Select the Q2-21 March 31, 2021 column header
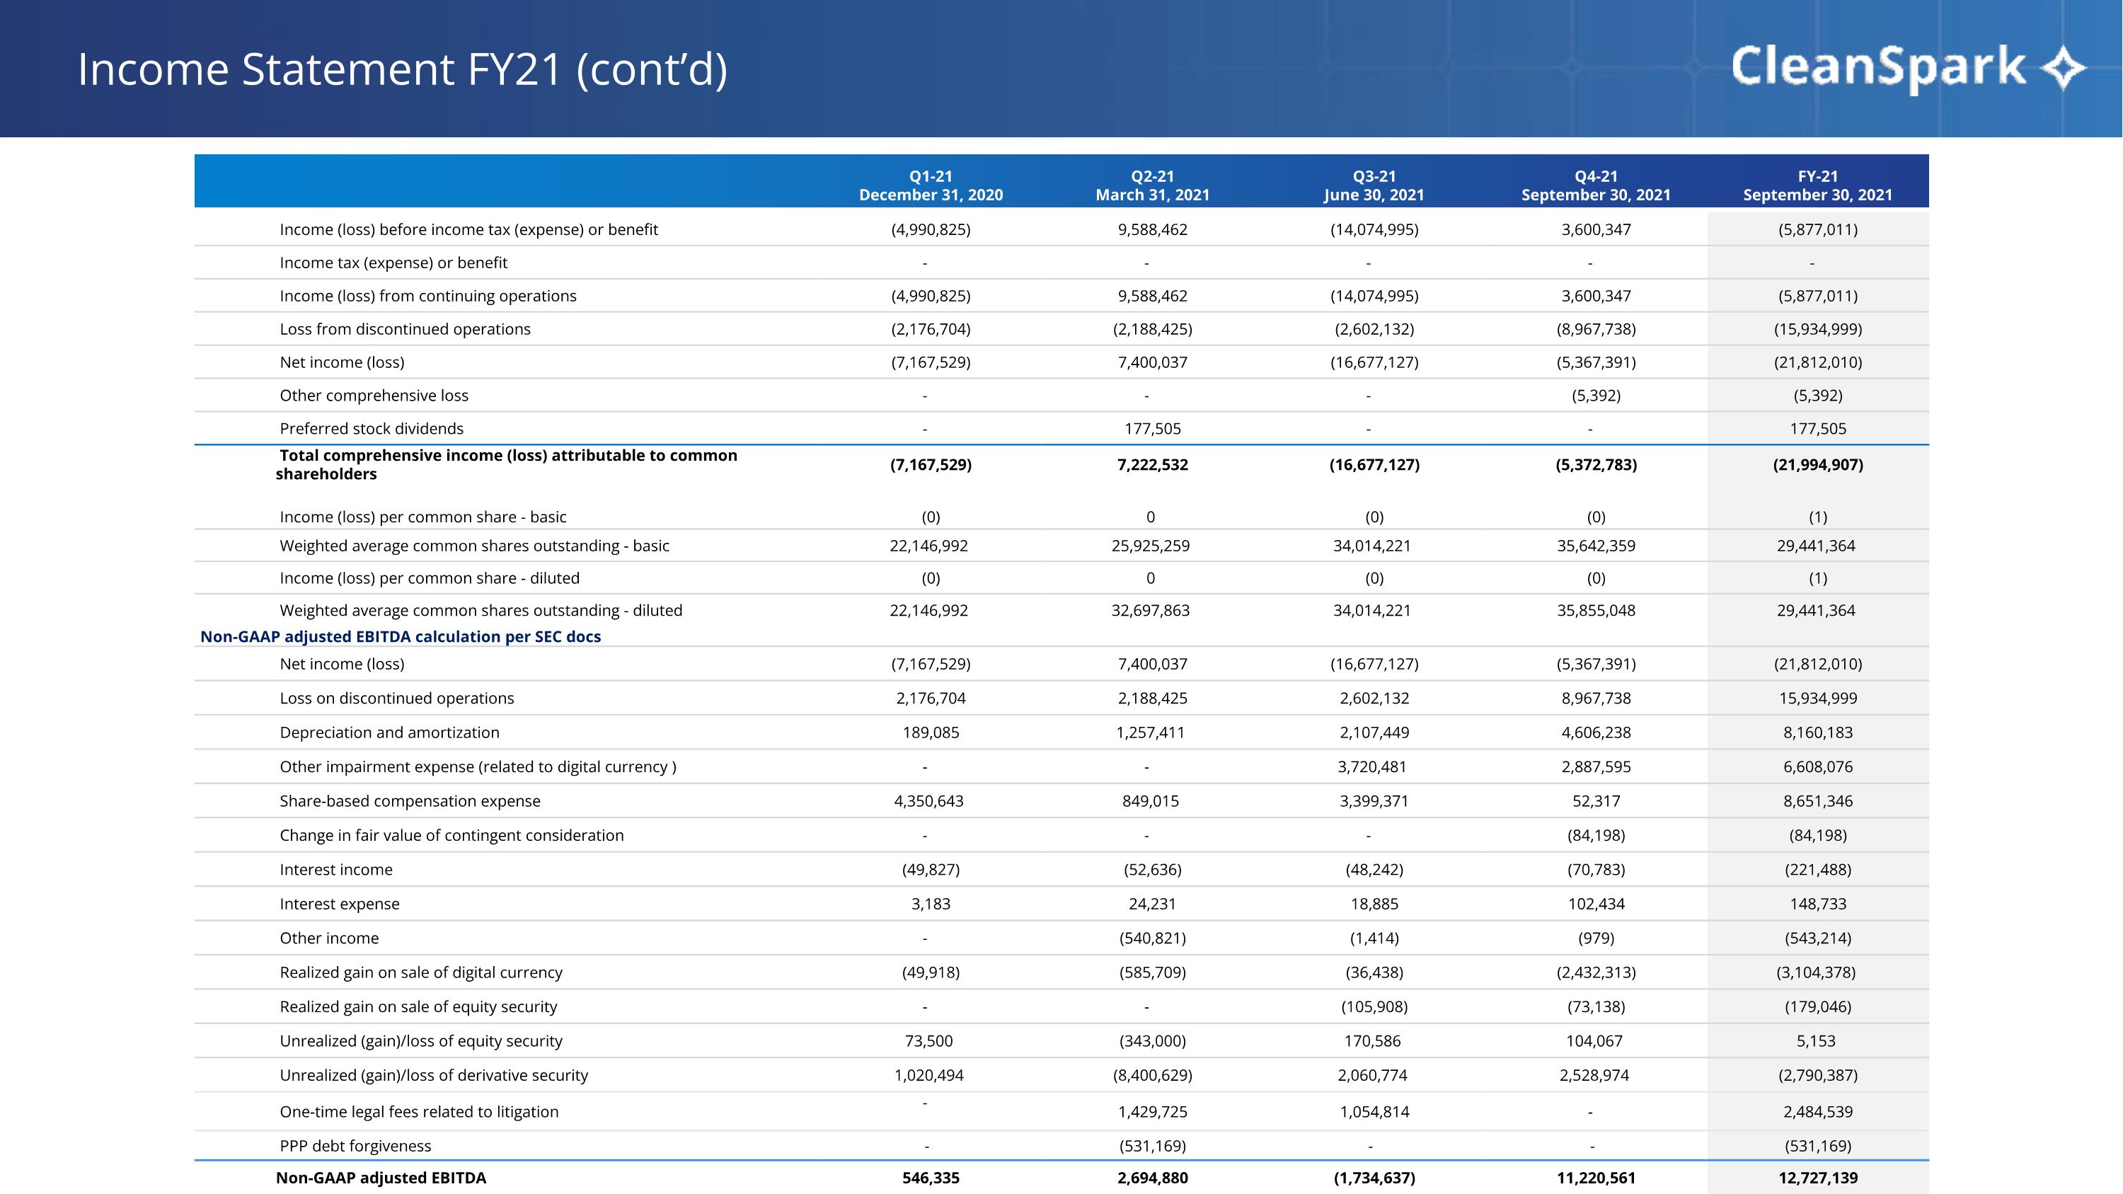The width and height of the screenshot is (2123, 1194). (1152, 185)
